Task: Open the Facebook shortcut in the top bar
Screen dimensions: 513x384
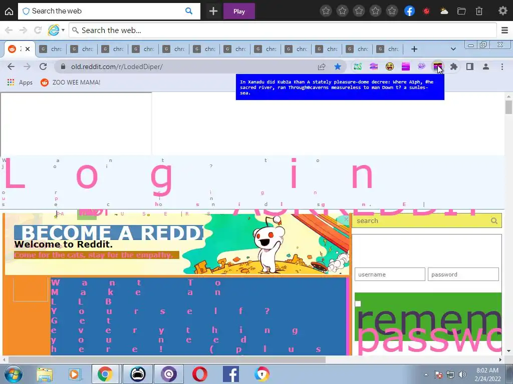Action: coord(409,11)
